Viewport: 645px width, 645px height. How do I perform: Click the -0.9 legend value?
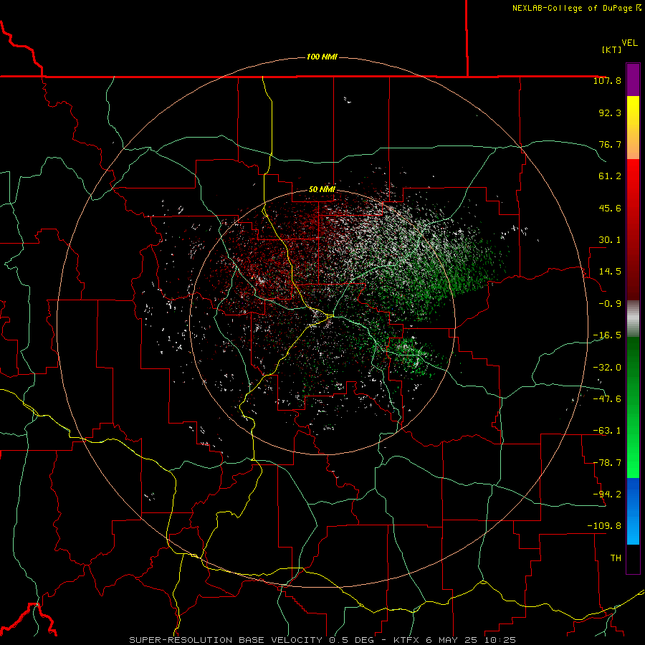pos(610,304)
